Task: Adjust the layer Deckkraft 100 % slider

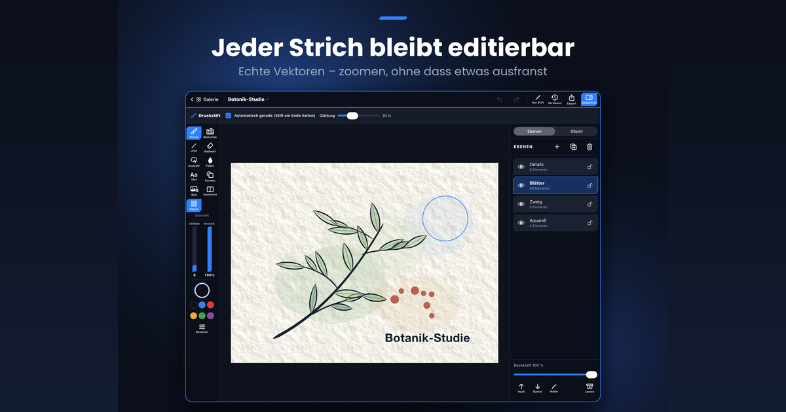Action: (555, 375)
